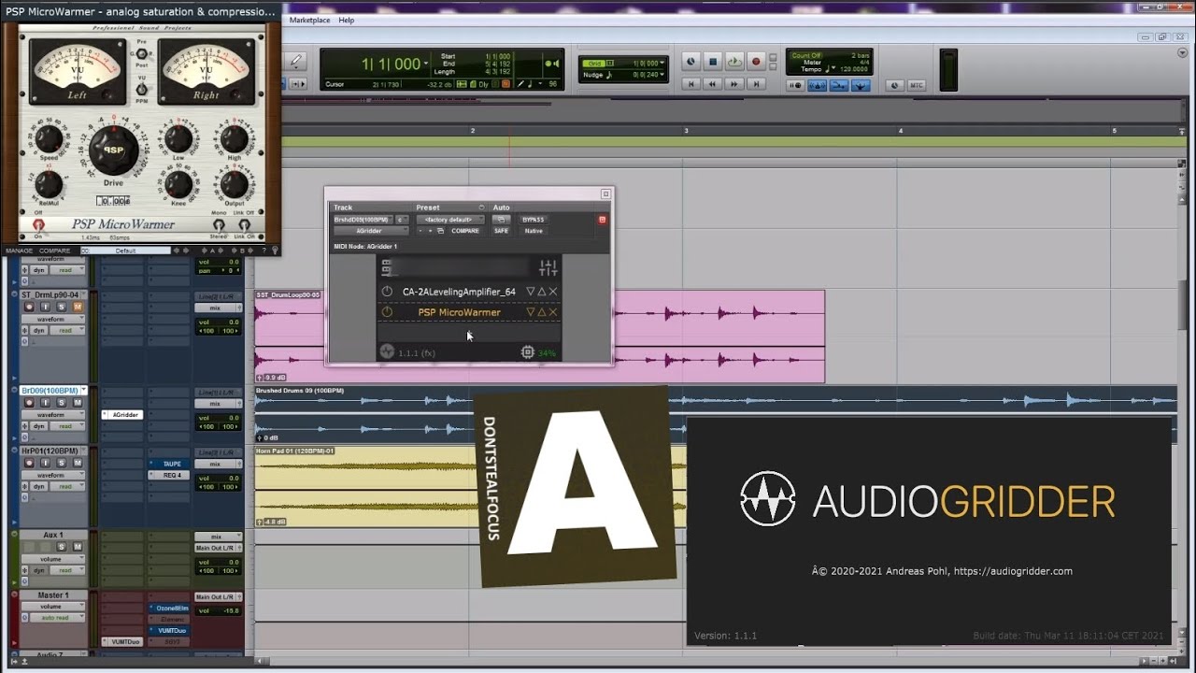Open the AGridder insert on BrD09 track
This screenshot has width=1196, height=673.
click(x=122, y=414)
